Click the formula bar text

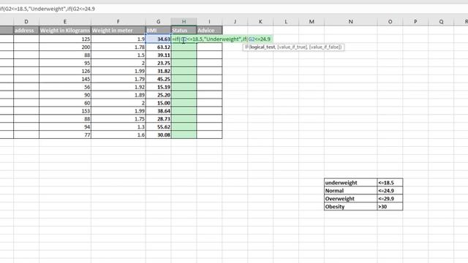48,9
